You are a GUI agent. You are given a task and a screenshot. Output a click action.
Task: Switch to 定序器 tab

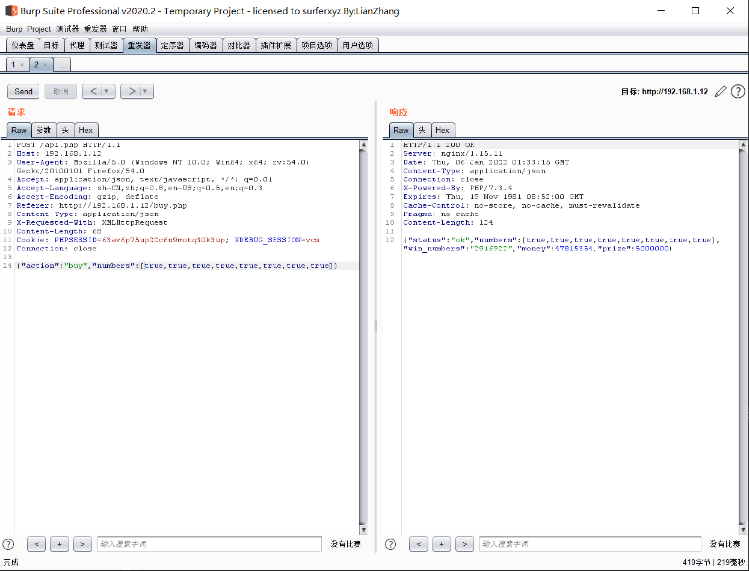(172, 45)
